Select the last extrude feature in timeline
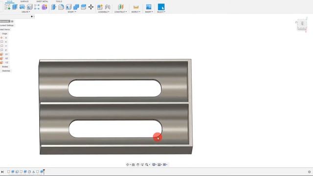This screenshot has height=176, width=313. click(42, 172)
